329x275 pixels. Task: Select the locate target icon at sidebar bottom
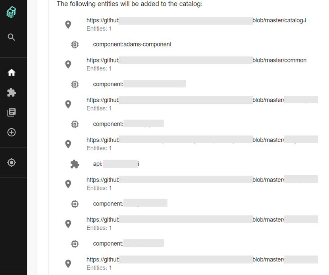11,163
